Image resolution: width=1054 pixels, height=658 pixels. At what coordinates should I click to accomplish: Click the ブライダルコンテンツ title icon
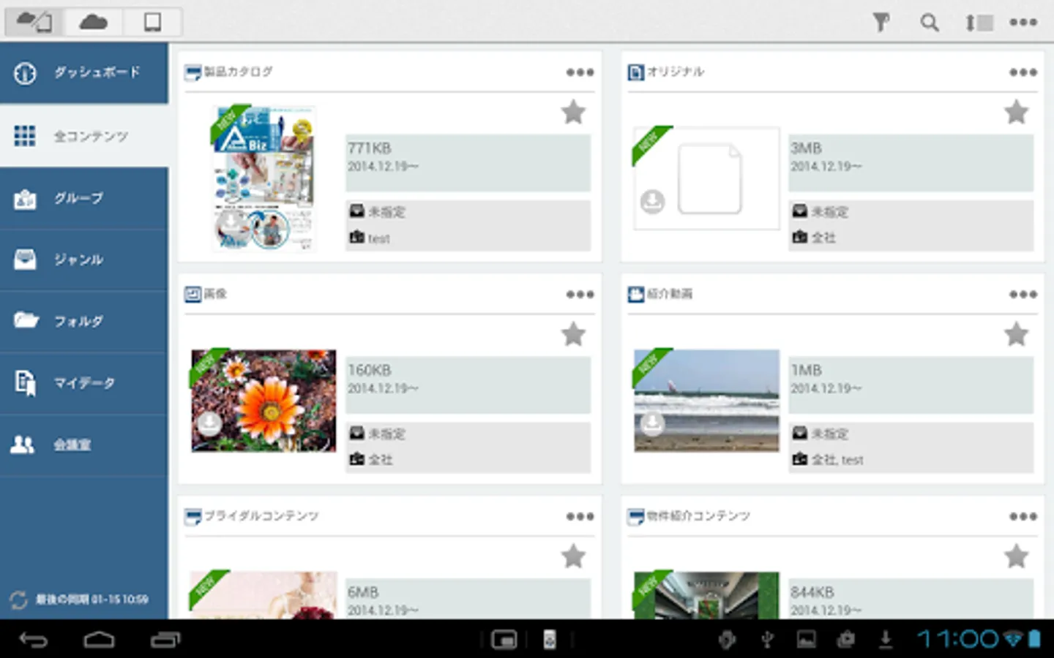[193, 516]
